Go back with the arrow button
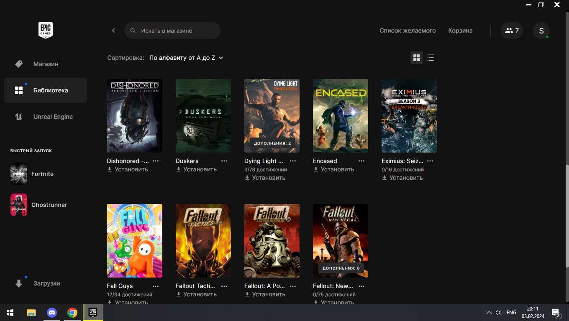Image resolution: width=569 pixels, height=321 pixels. 113,31
